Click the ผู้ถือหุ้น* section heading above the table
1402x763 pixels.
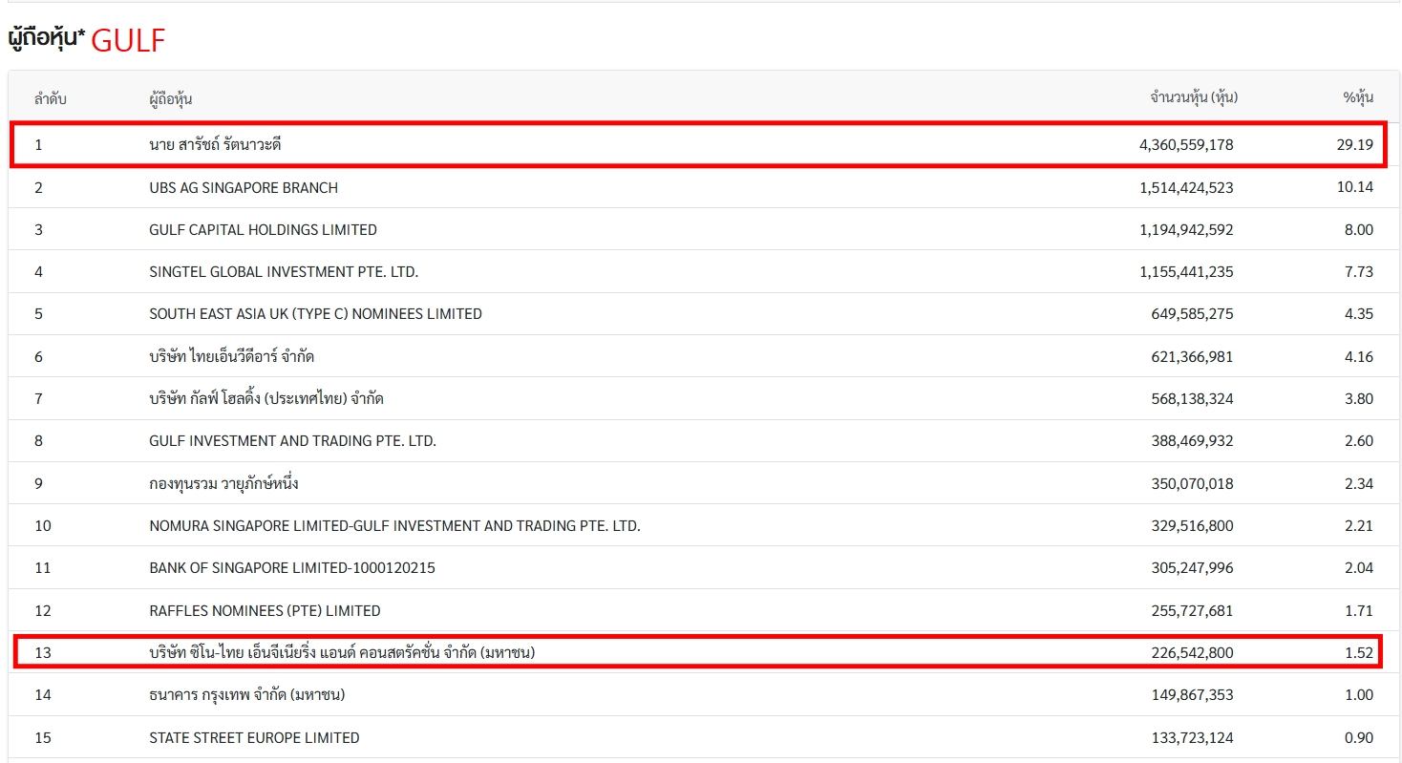[46, 38]
